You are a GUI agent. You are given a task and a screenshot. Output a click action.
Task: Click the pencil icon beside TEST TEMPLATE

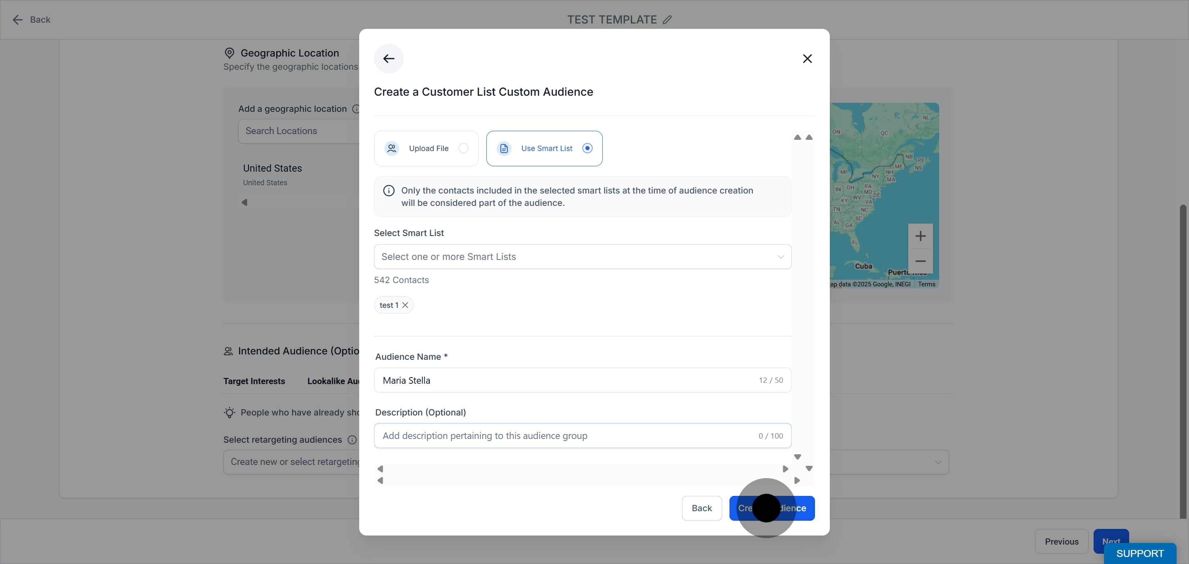click(x=667, y=20)
